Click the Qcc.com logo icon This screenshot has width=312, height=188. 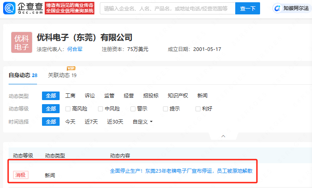coord(9,8)
